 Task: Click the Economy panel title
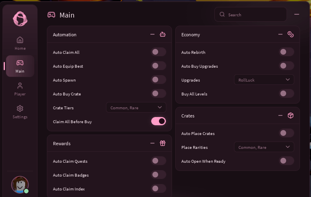coord(191,35)
